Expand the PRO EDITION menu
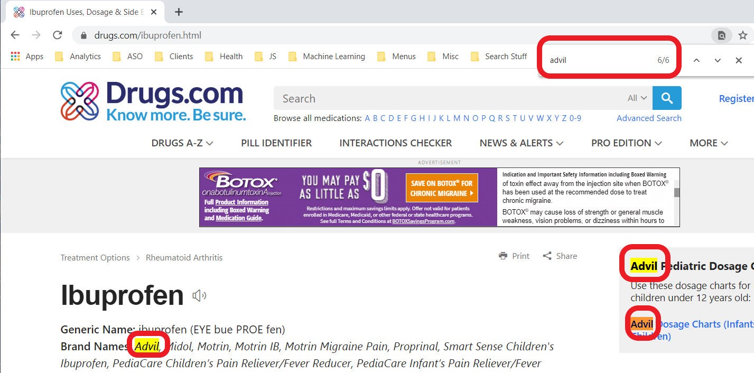754x373 pixels. click(x=627, y=143)
